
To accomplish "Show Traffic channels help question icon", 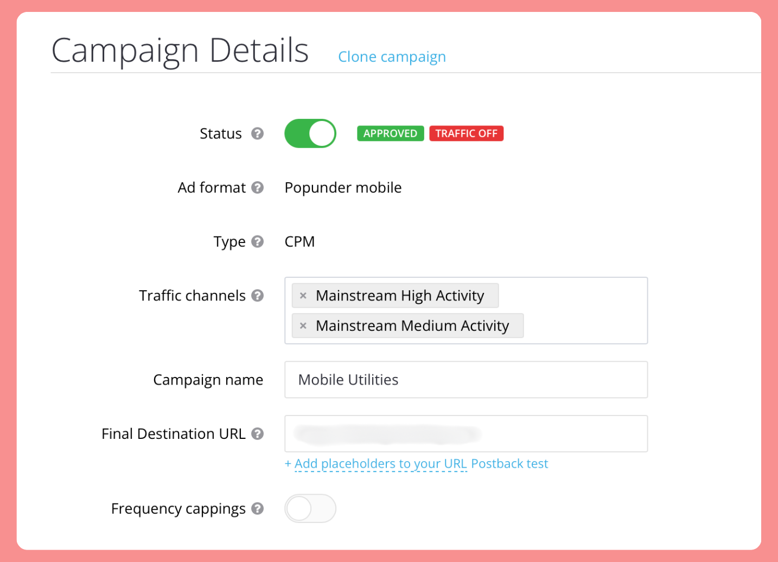I will (258, 296).
